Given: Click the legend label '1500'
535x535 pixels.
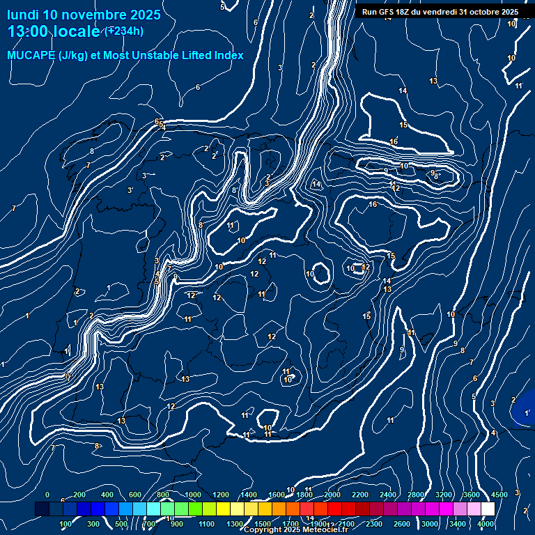Looking at the screenshot, I should (263, 524).
